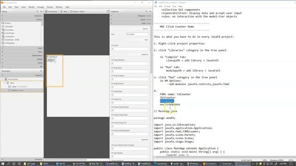Open the Insert menu

(24, 7)
